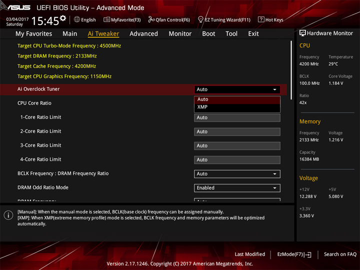Image resolution: width=360 pixels, height=270 pixels.
Task: Click the Ratio 42x value
Action: 303,102
